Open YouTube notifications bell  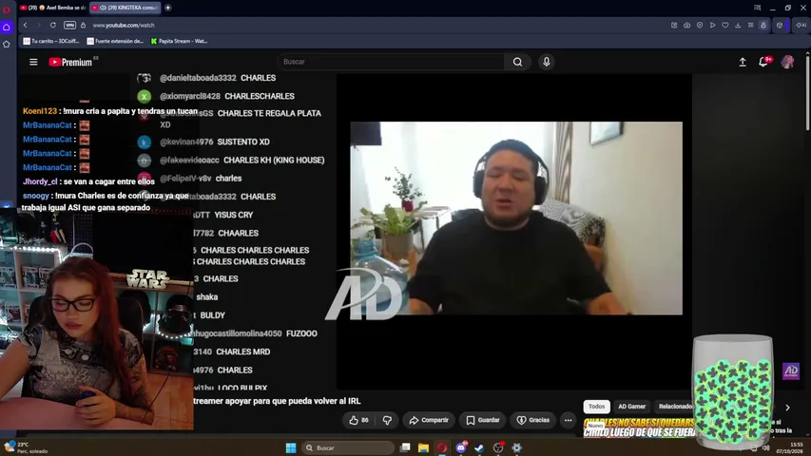(x=763, y=62)
